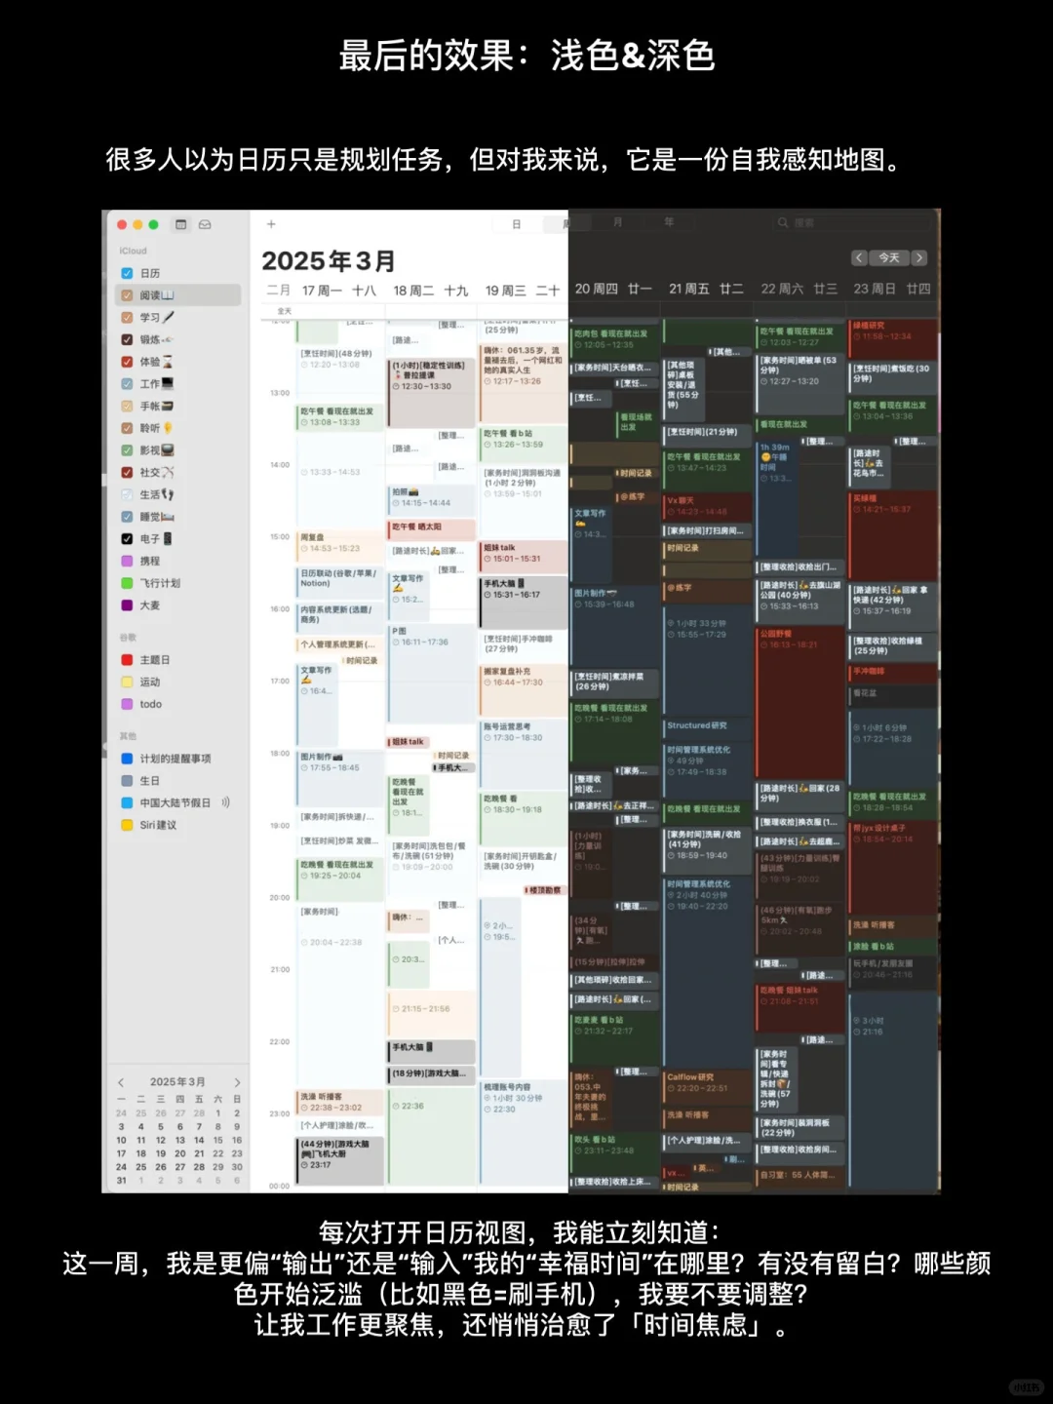Click the magnifier icon in the dark search bar
The image size is (1053, 1404).
pyautogui.click(x=783, y=221)
